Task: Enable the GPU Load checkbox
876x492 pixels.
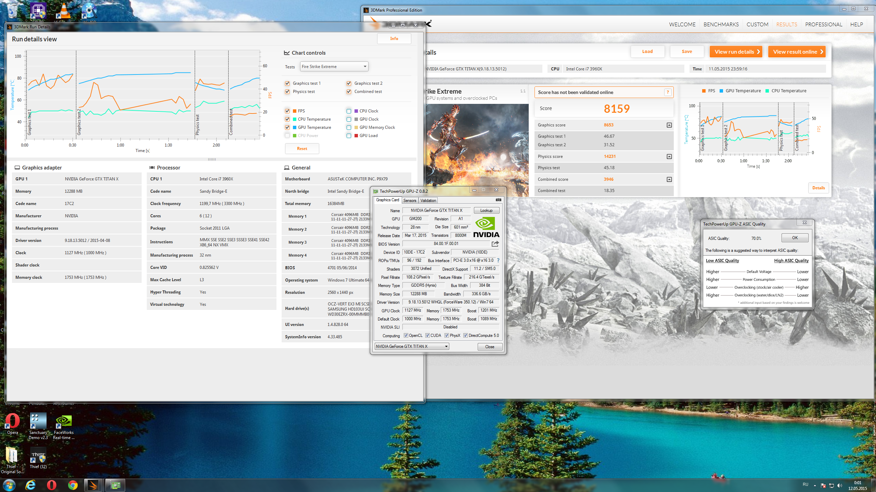Action: 349,136
